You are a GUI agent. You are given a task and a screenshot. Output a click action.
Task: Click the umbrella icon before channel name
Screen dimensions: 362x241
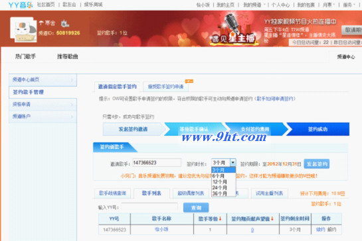point(41,23)
